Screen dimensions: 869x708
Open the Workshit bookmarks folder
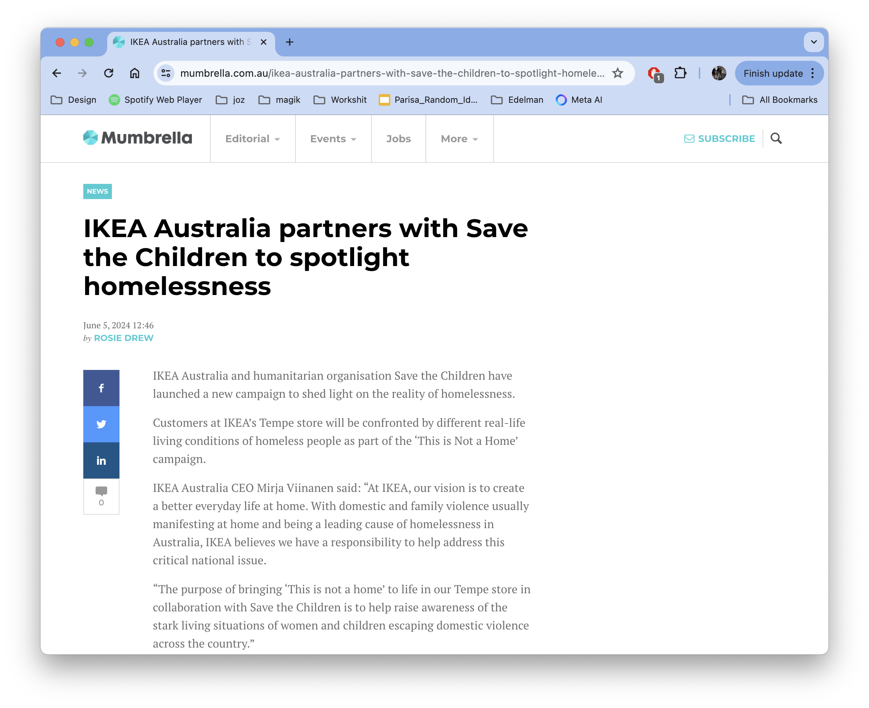click(340, 100)
